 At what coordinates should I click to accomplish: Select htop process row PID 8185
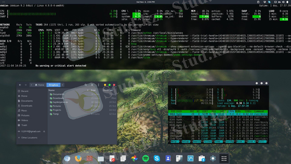218,120
